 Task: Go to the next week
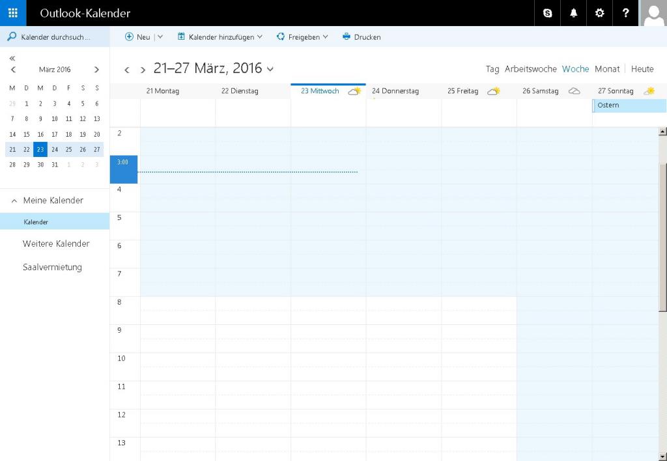tap(143, 70)
